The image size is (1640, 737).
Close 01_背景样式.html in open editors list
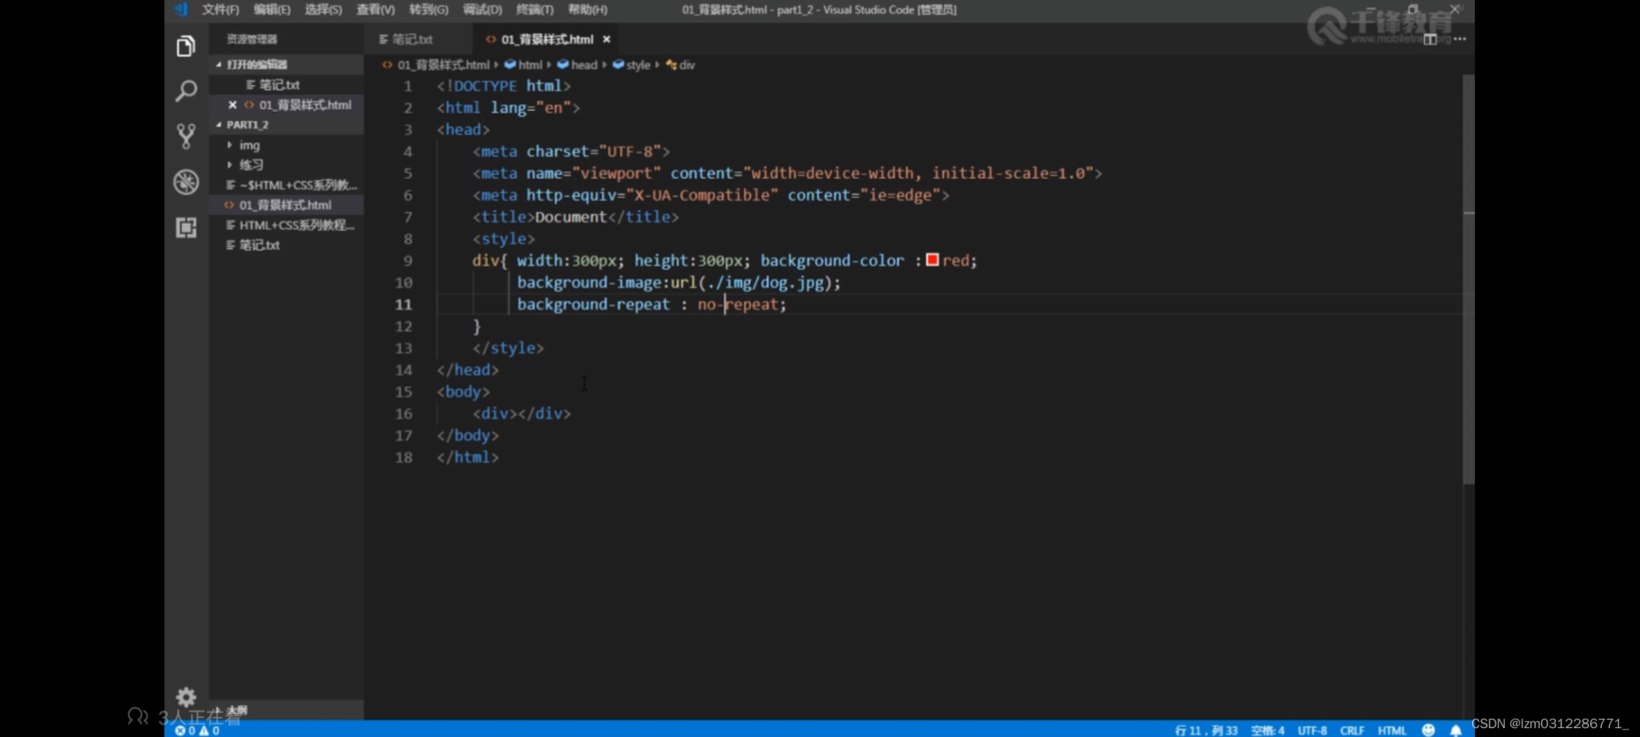coord(233,104)
